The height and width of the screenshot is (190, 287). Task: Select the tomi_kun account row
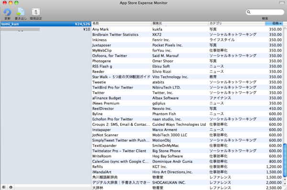45,24
